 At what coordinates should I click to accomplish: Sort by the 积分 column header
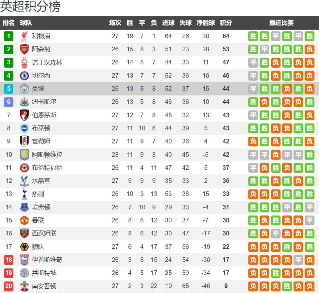pos(226,23)
